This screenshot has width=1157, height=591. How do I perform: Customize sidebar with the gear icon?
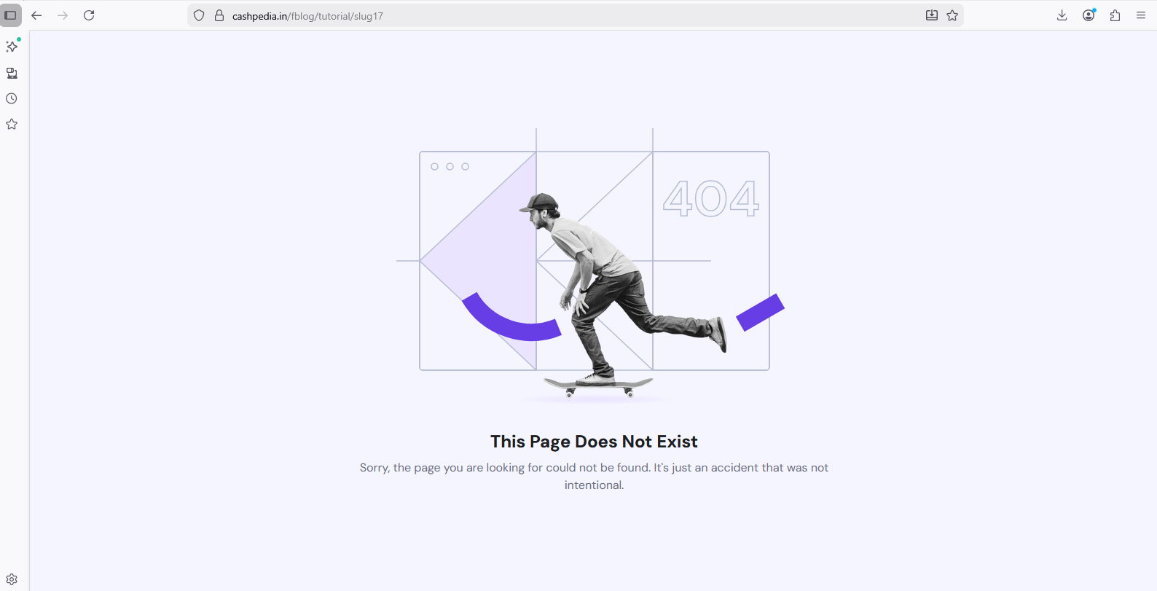[x=12, y=579]
